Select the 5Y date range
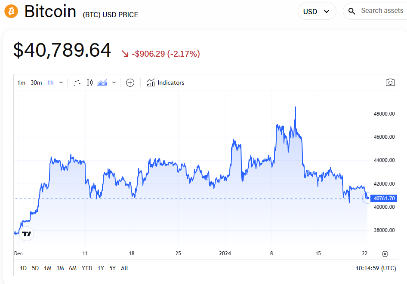 [112, 268]
